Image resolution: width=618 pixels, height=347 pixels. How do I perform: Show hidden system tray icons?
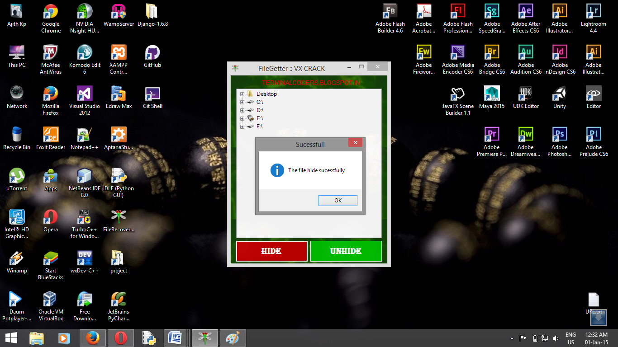(512, 338)
